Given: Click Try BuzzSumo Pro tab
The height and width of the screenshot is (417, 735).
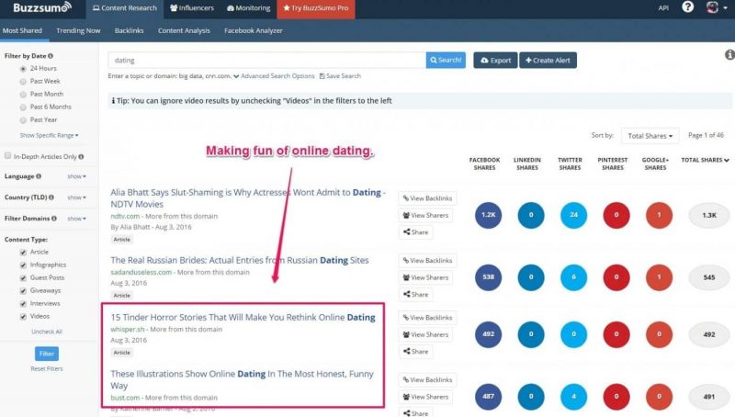Looking at the screenshot, I should pos(316,8).
